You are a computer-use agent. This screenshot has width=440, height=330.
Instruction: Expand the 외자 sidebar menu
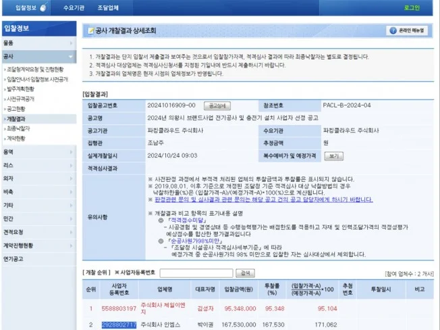pos(39,179)
